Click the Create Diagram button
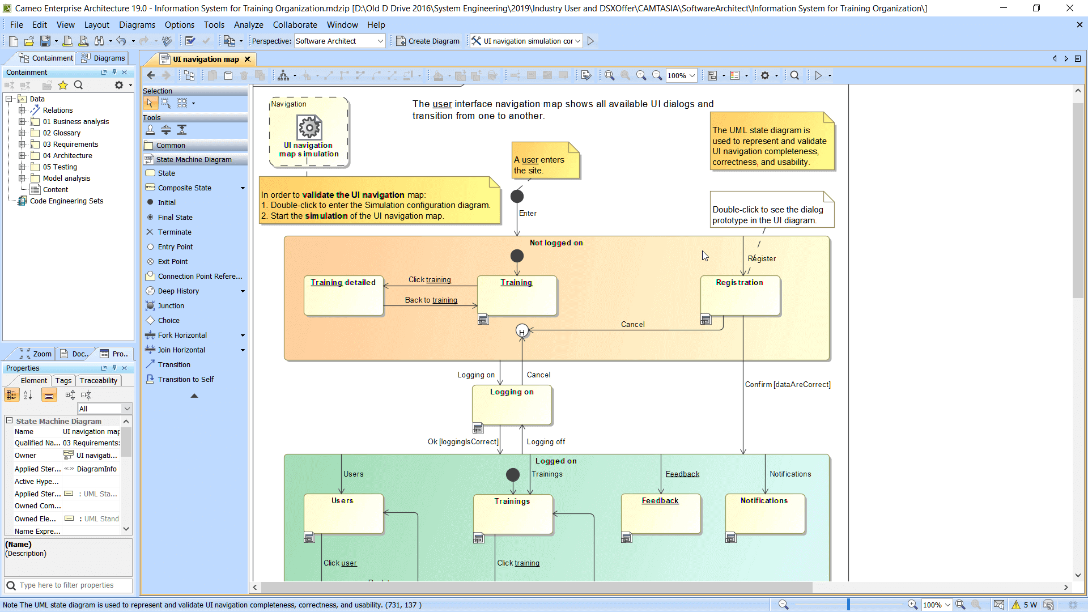1088x612 pixels. coord(428,41)
